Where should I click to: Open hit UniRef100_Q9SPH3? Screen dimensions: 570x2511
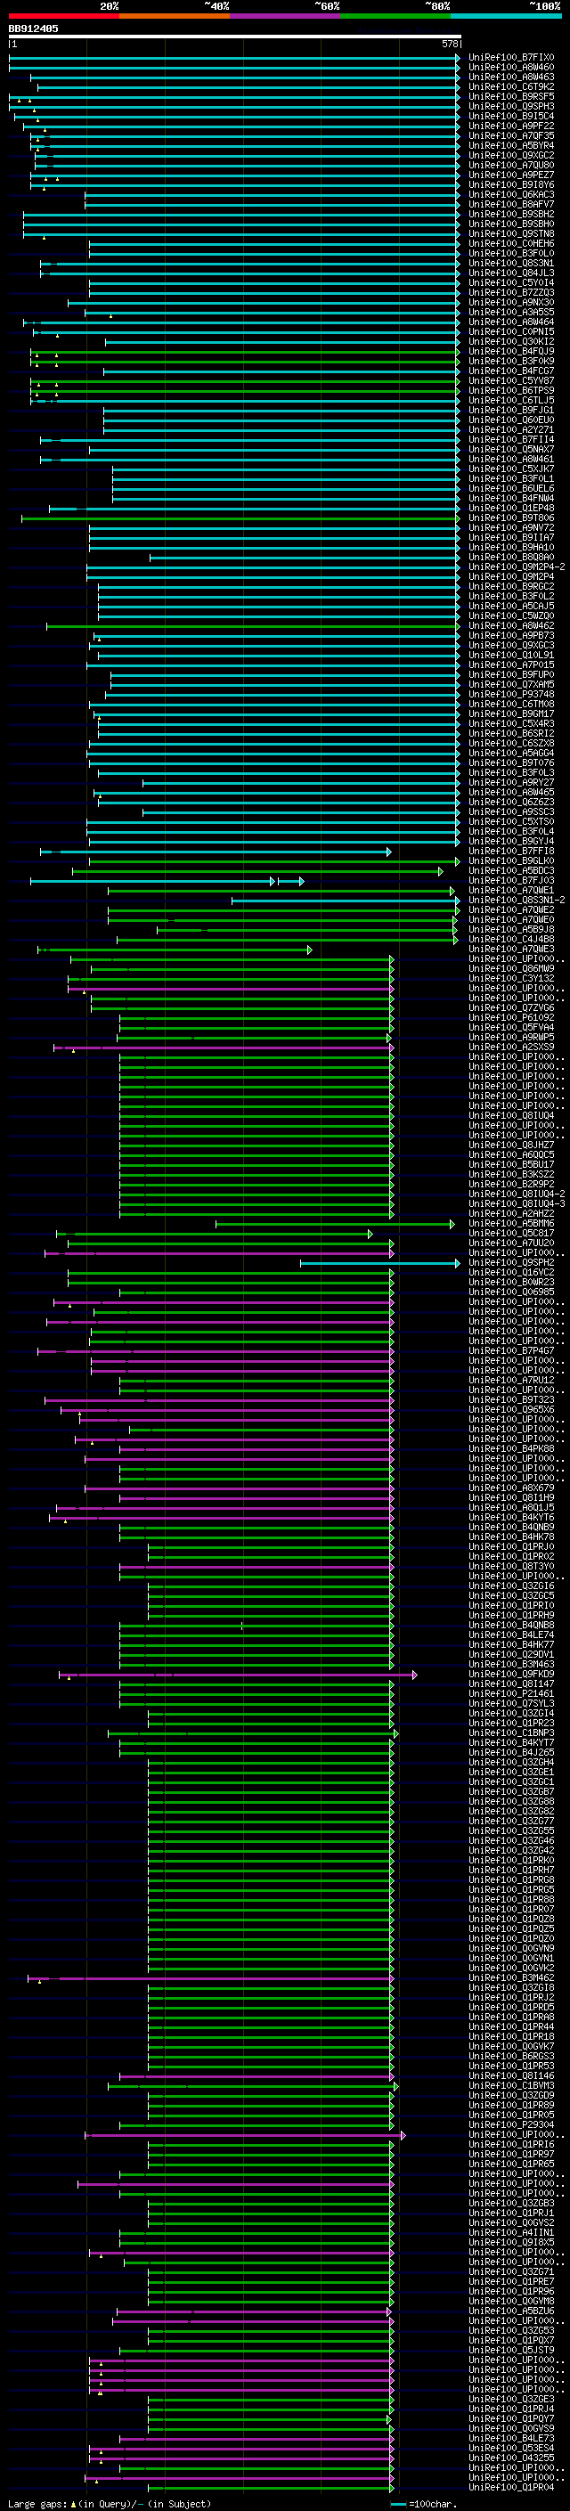[511, 106]
